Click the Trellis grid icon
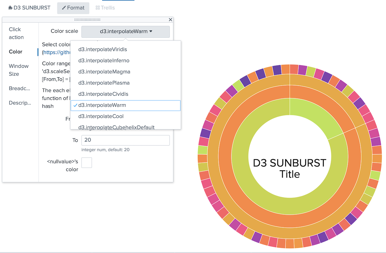The width and height of the screenshot is (386, 253). pyautogui.click(x=97, y=8)
